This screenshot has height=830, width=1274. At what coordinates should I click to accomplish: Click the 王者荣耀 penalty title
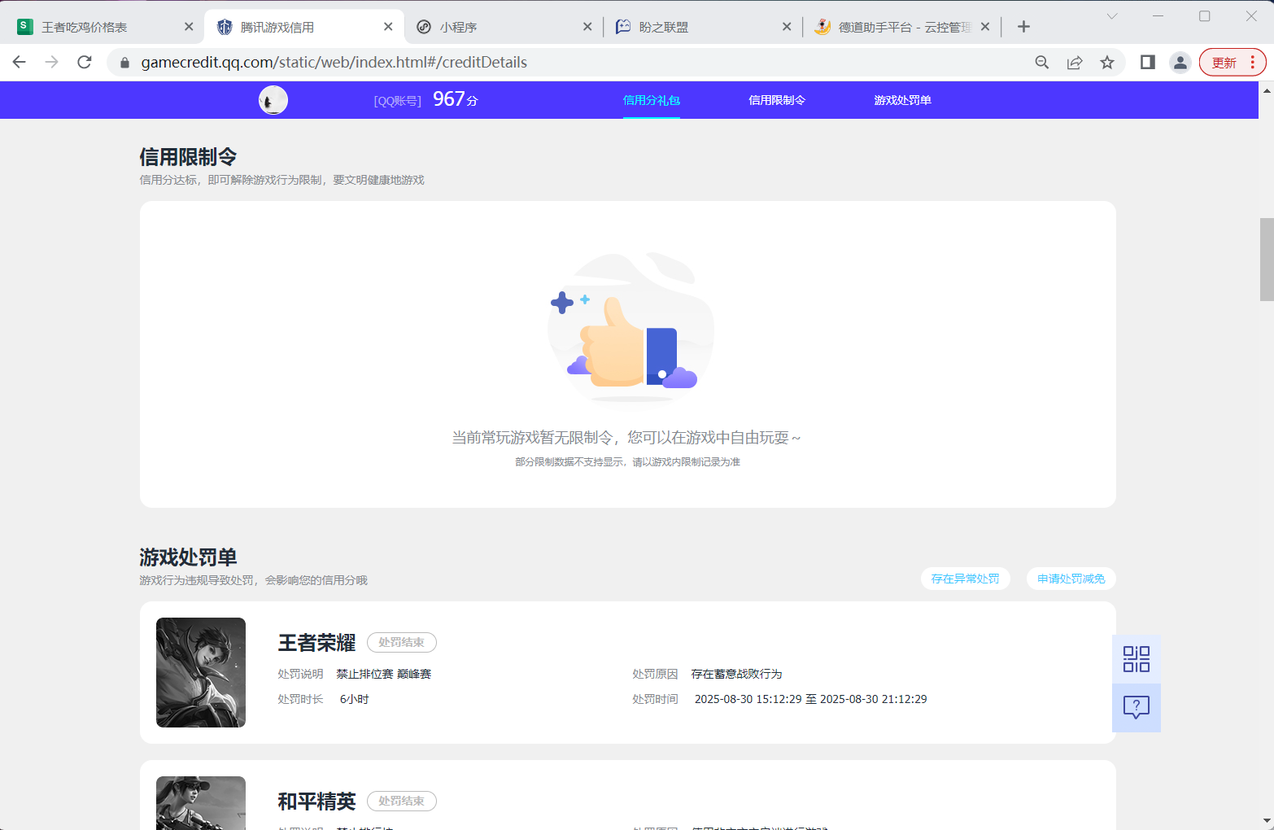tap(316, 643)
